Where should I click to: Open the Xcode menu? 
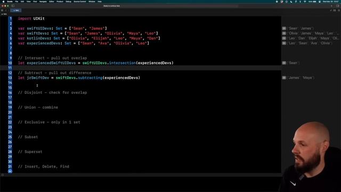[10, 2]
